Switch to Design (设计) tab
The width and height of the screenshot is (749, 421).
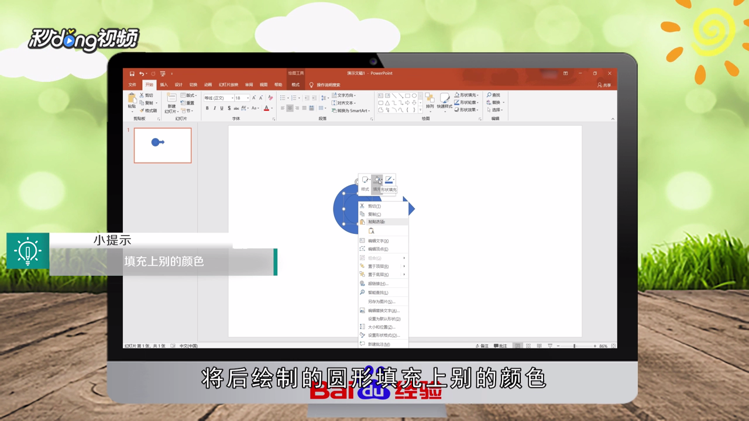(x=178, y=85)
